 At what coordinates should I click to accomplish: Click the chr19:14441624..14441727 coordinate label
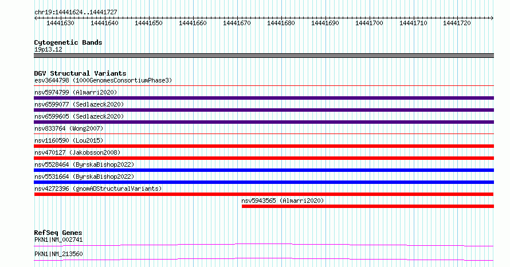76,12
